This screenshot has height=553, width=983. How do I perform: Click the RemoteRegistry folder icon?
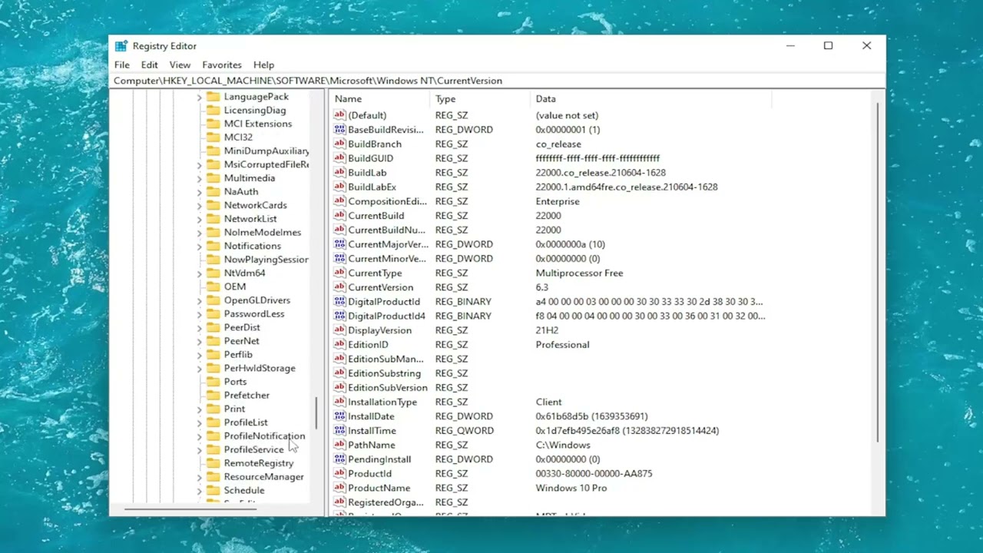tap(213, 463)
